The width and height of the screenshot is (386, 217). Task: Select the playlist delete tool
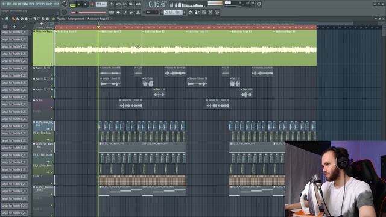pyautogui.click(x=22, y=19)
